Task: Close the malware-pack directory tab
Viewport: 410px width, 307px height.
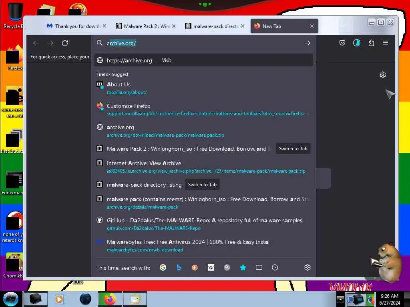Action: pos(243,26)
